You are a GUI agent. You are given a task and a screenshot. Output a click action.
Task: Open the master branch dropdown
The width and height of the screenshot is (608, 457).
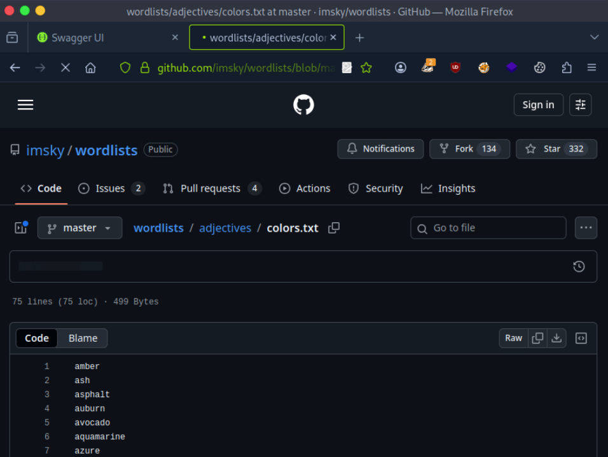pos(79,228)
